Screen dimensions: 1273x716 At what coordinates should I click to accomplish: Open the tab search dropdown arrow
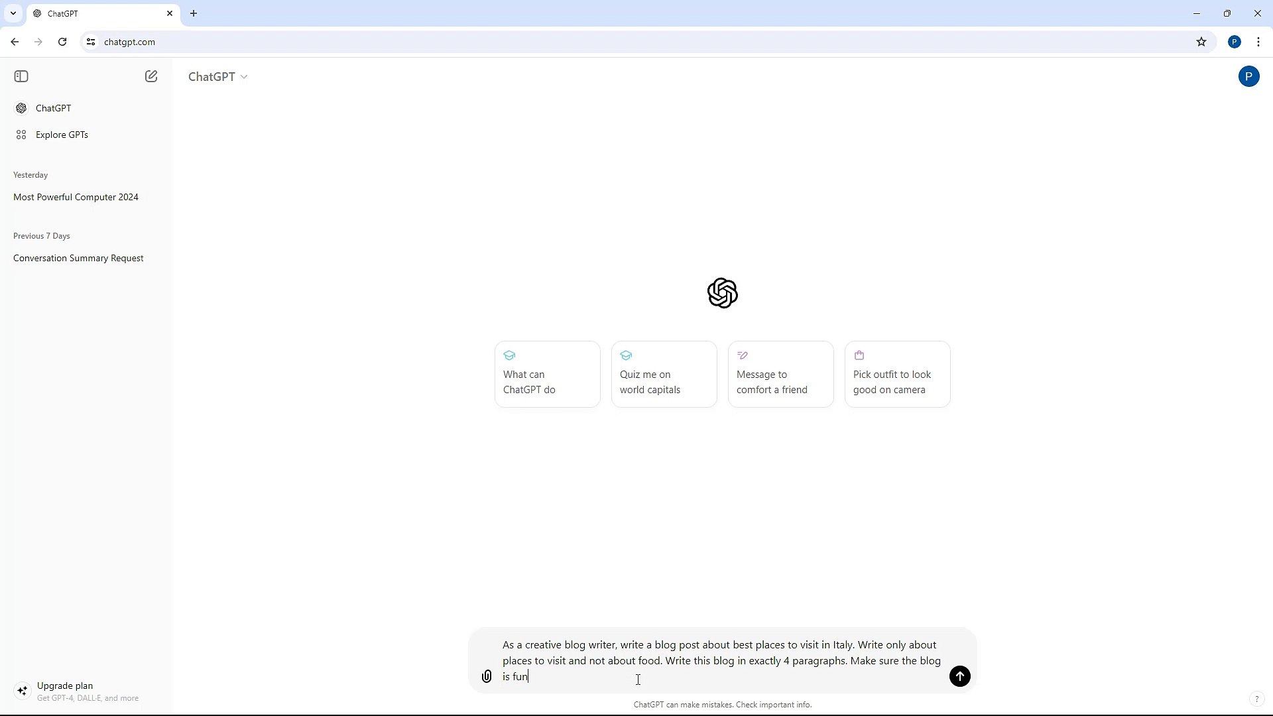coord(13,13)
